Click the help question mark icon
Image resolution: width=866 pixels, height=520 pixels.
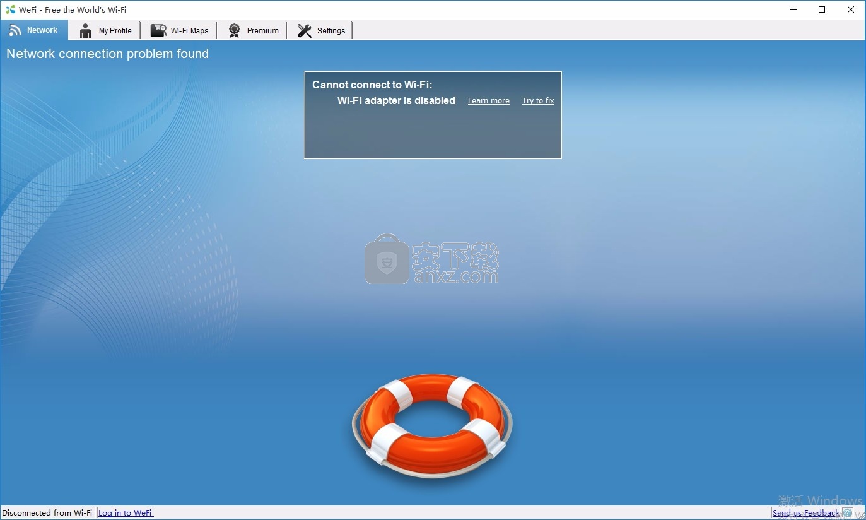848,513
